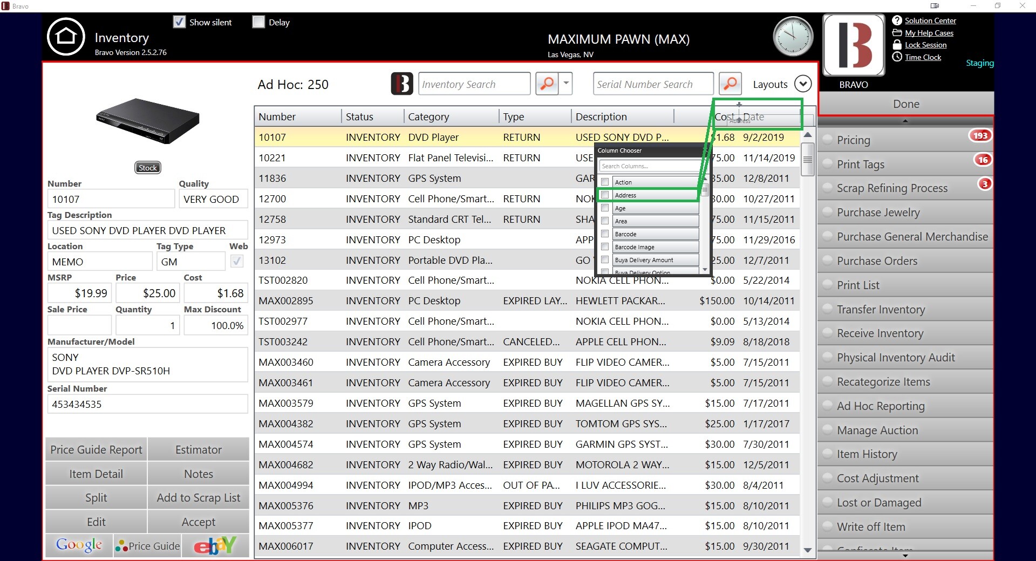Click the Done button
The image size is (1036, 561).
click(906, 104)
